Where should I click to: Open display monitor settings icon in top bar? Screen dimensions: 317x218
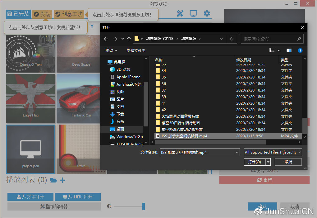tap(194, 14)
